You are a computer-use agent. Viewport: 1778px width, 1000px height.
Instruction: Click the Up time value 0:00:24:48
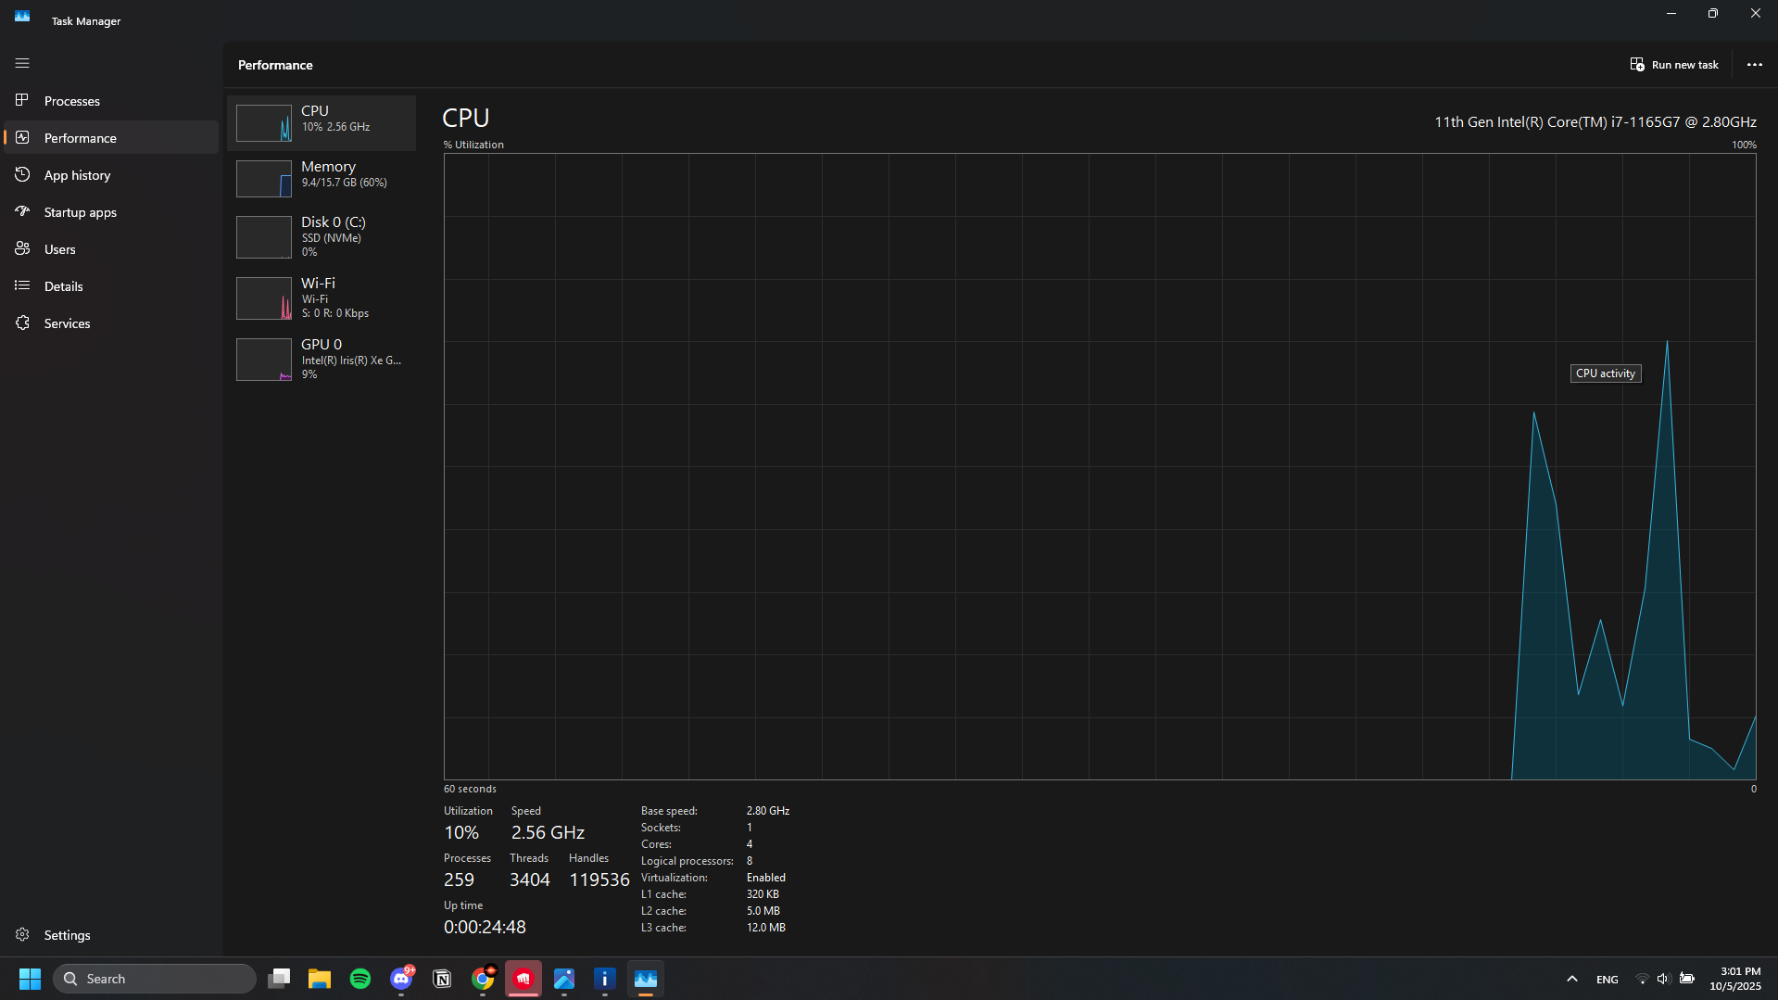coord(485,927)
